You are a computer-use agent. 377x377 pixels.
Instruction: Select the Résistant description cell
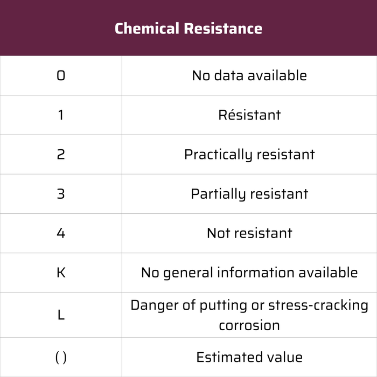pos(249,115)
